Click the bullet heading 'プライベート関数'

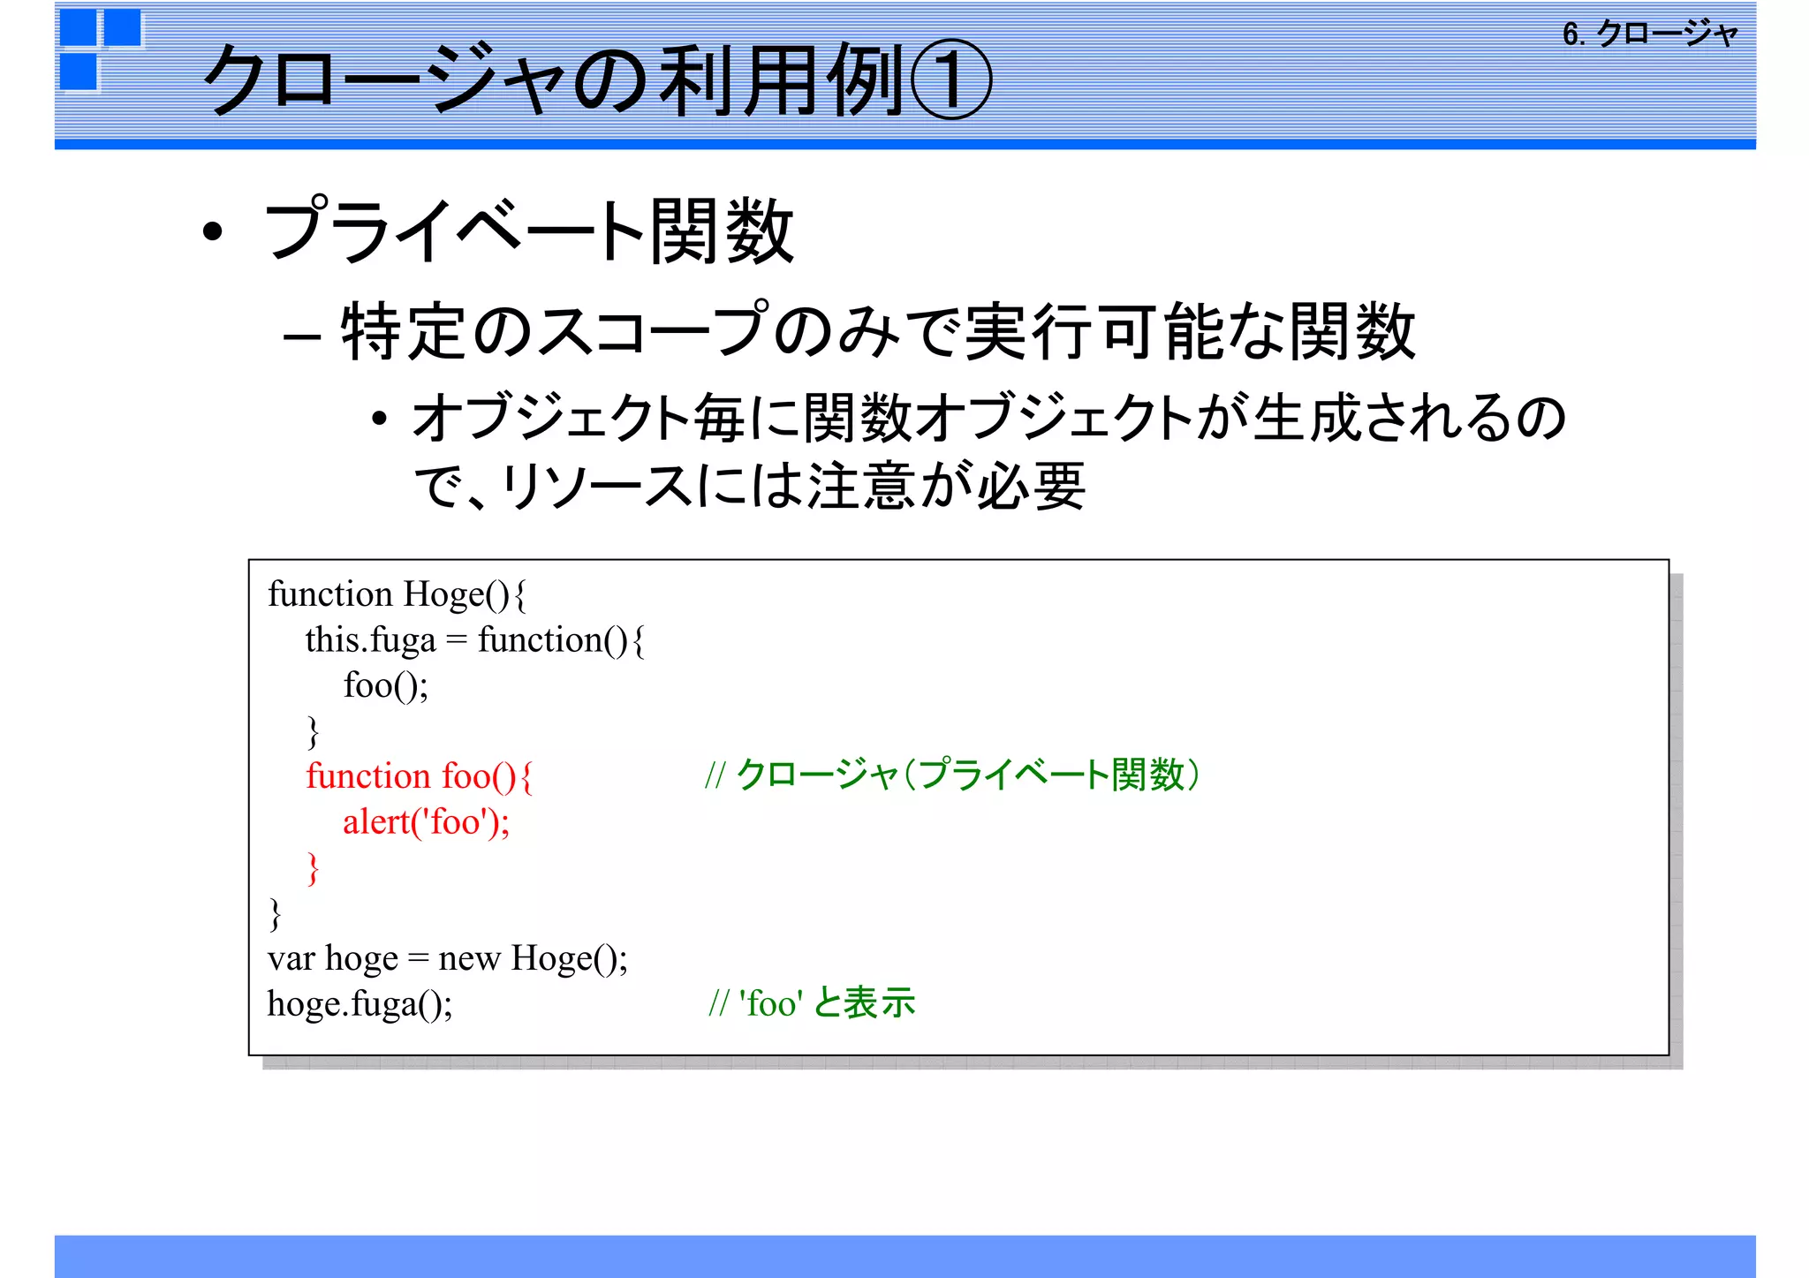pyautogui.click(x=529, y=231)
